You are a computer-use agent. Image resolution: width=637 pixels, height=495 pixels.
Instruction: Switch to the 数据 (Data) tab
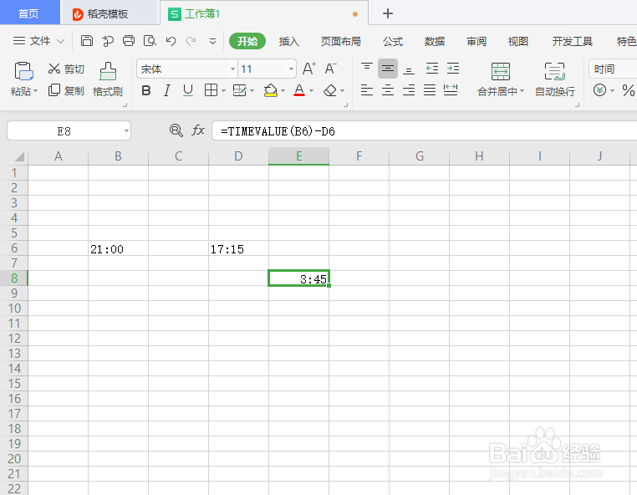pos(435,42)
